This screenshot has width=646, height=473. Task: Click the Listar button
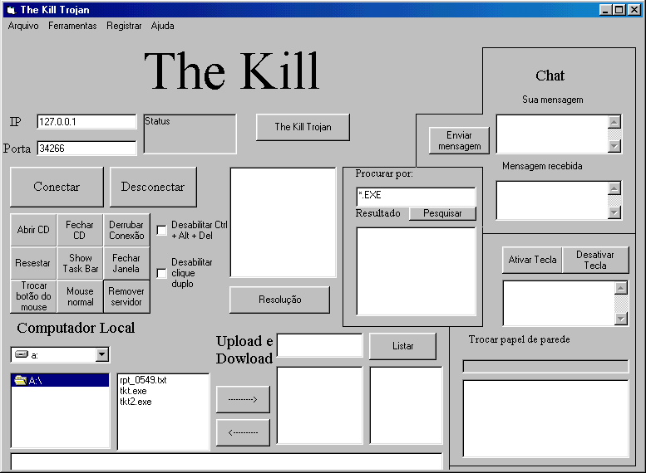coord(402,346)
